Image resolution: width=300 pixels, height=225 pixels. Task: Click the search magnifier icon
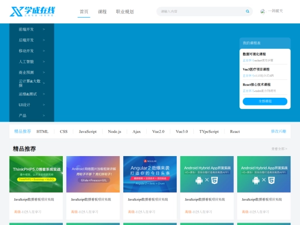pos(247,11)
